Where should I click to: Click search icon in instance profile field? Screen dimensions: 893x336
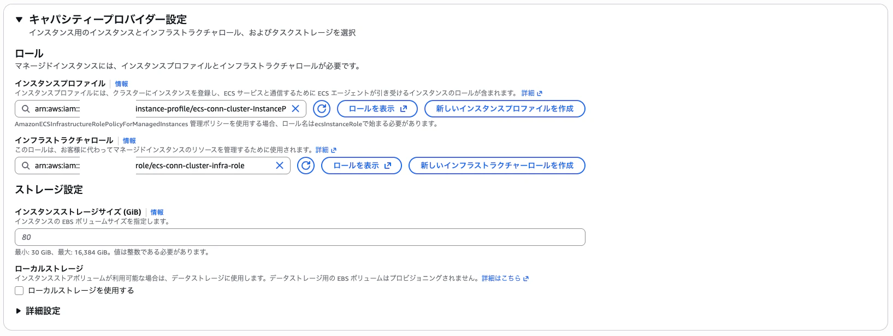pyautogui.click(x=26, y=109)
